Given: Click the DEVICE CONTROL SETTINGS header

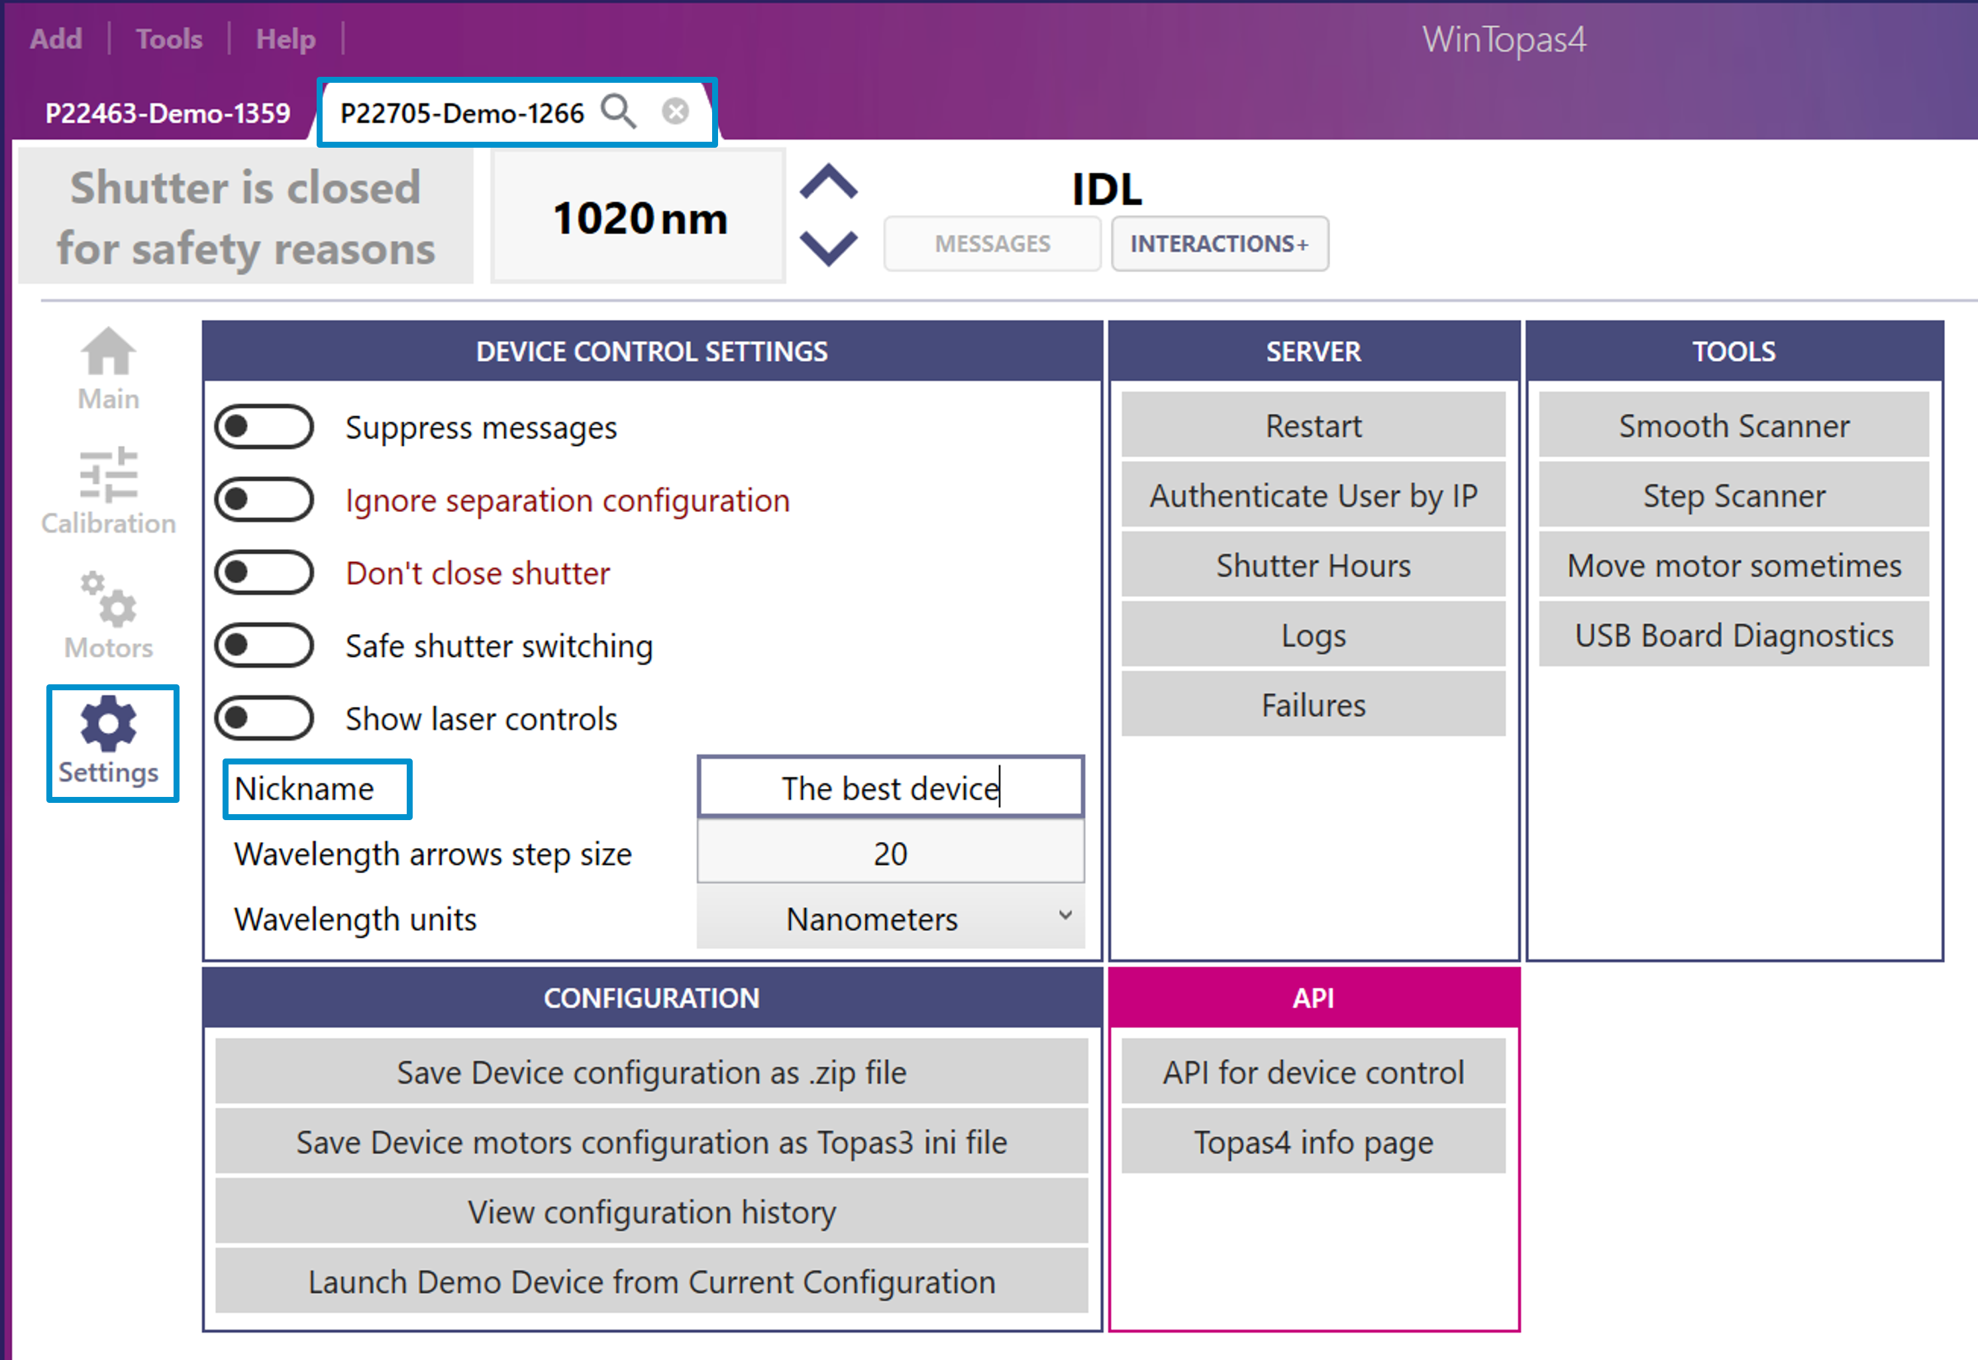Looking at the screenshot, I should click(652, 351).
